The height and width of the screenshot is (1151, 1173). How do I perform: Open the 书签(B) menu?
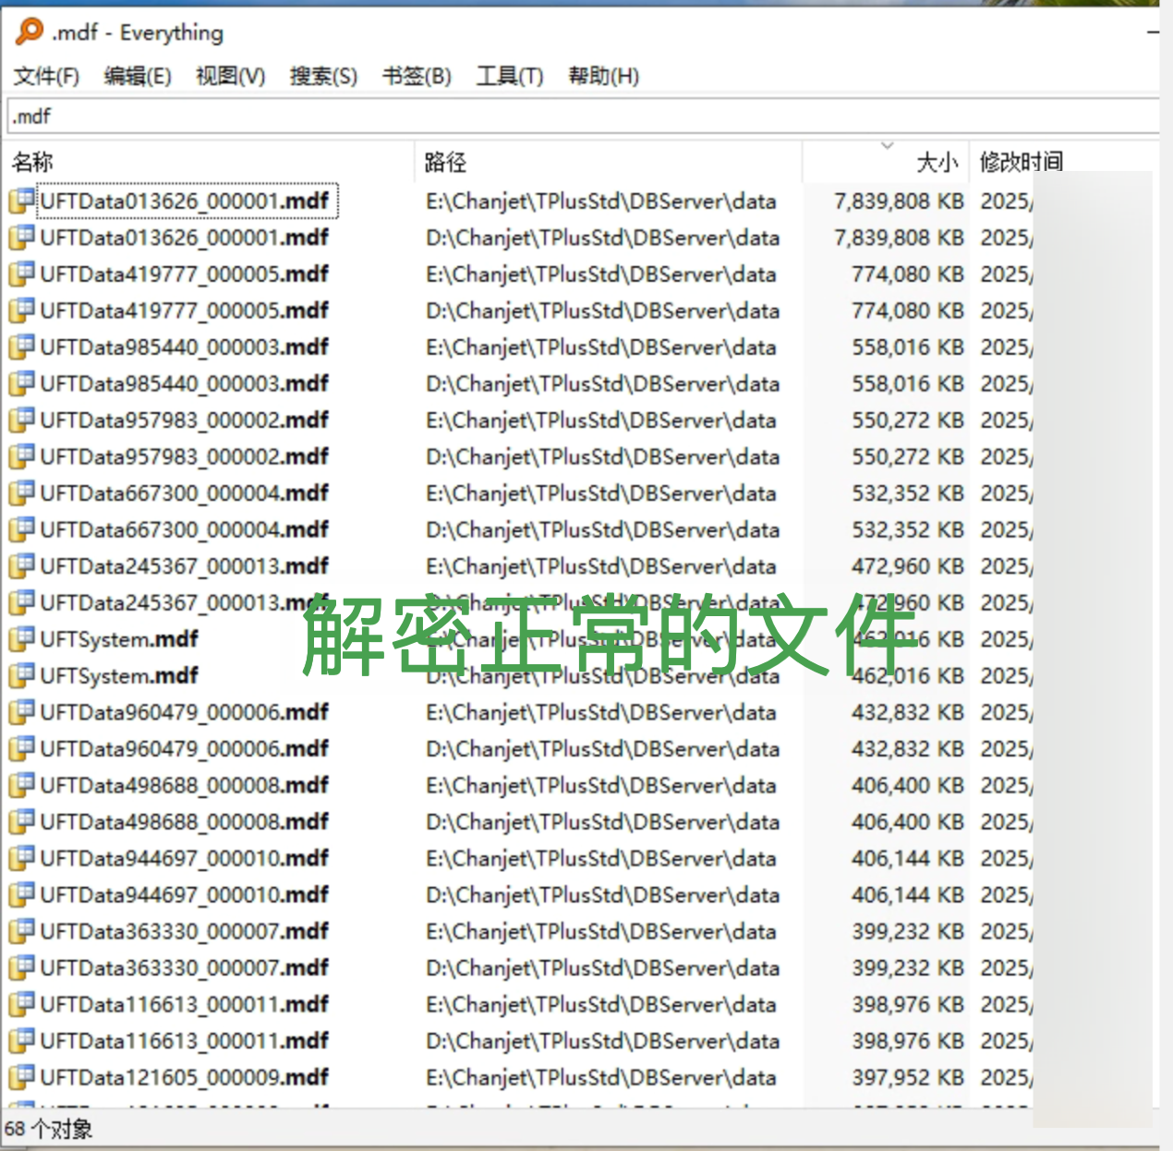click(417, 76)
